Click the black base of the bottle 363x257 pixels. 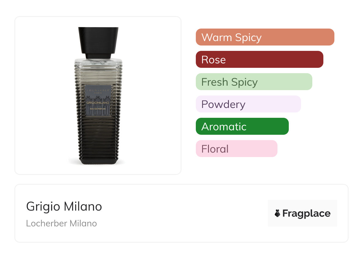point(98,161)
